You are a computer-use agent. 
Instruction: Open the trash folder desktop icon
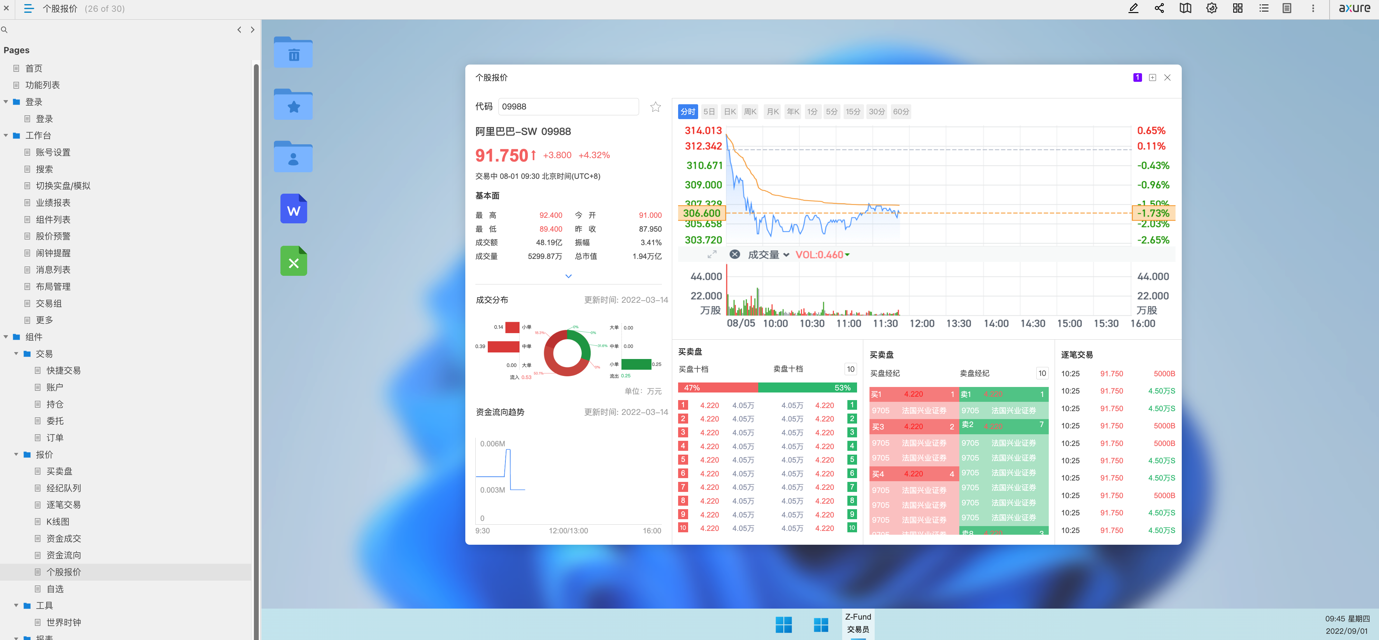coord(293,52)
